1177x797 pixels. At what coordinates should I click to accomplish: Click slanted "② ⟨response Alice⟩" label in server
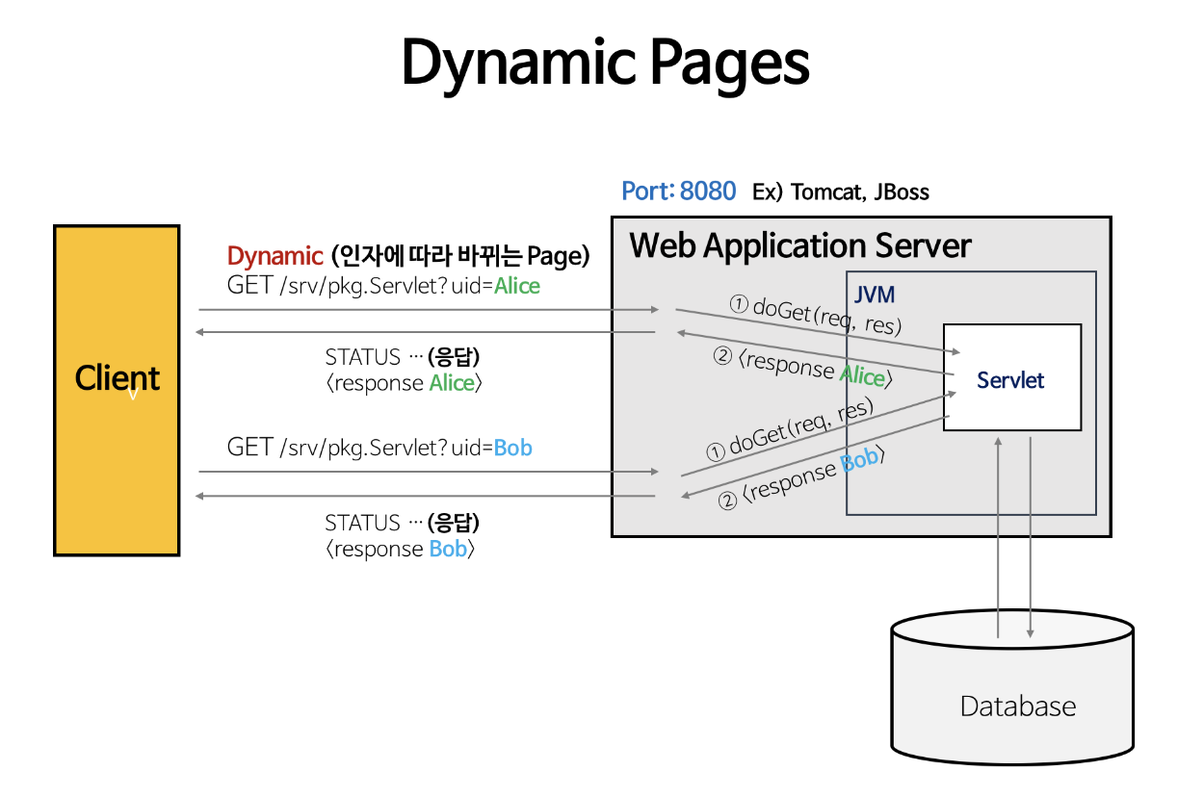tap(803, 369)
